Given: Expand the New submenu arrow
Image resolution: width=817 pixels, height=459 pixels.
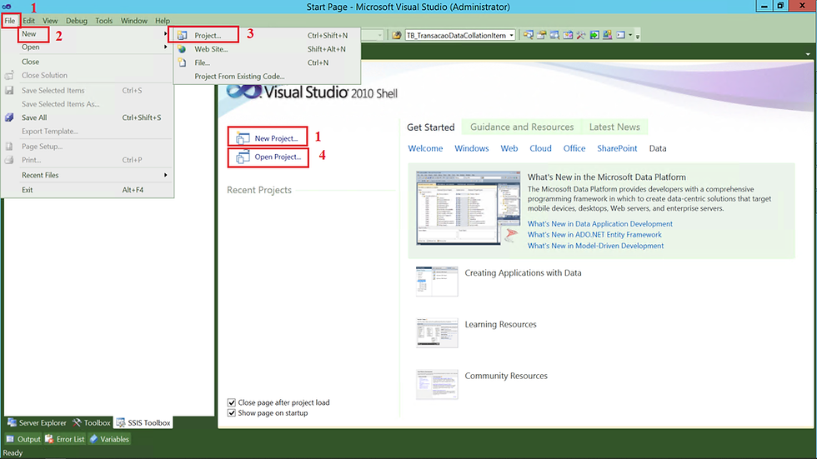Looking at the screenshot, I should [166, 33].
